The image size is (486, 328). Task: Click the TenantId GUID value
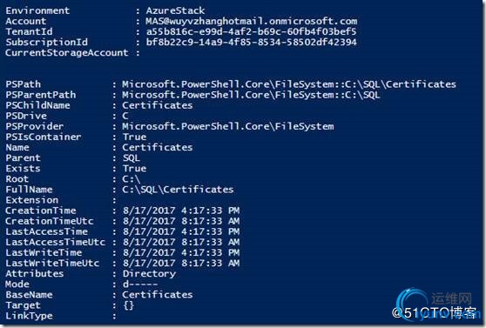pos(252,31)
